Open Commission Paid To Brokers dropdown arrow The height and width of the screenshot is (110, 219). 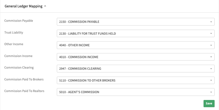[211, 81]
